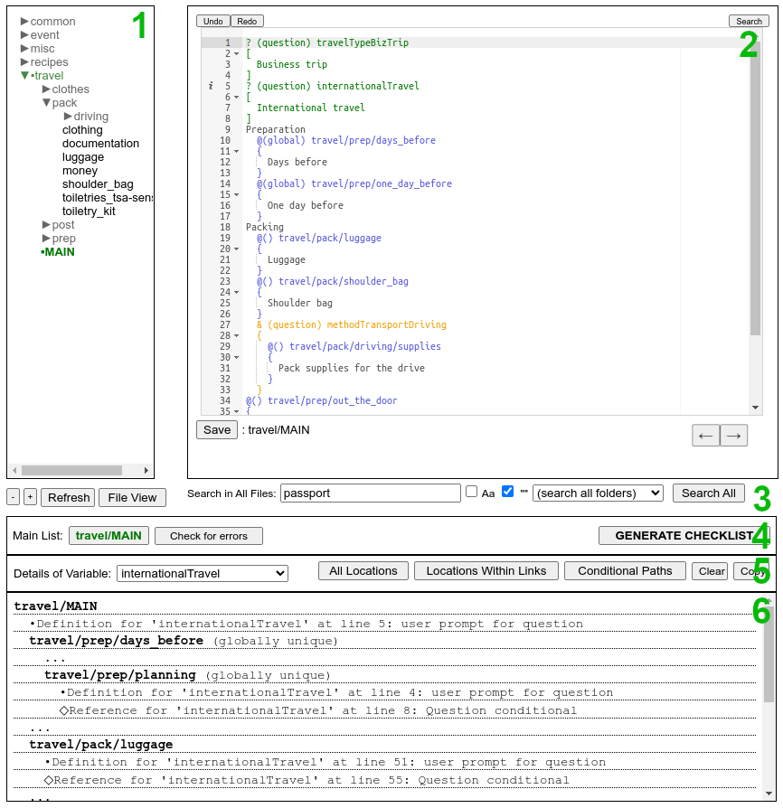783x808 pixels.
Task: Fold code block at line 28
Action: pyautogui.click(x=237, y=335)
